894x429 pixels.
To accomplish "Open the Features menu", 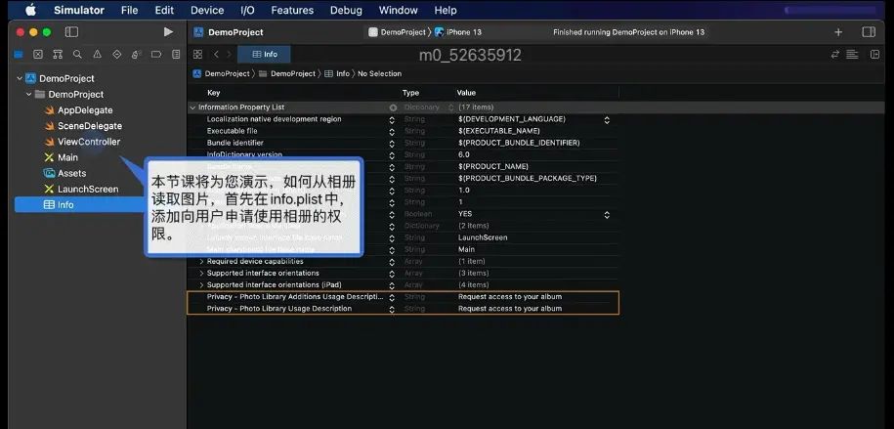I will pyautogui.click(x=292, y=11).
